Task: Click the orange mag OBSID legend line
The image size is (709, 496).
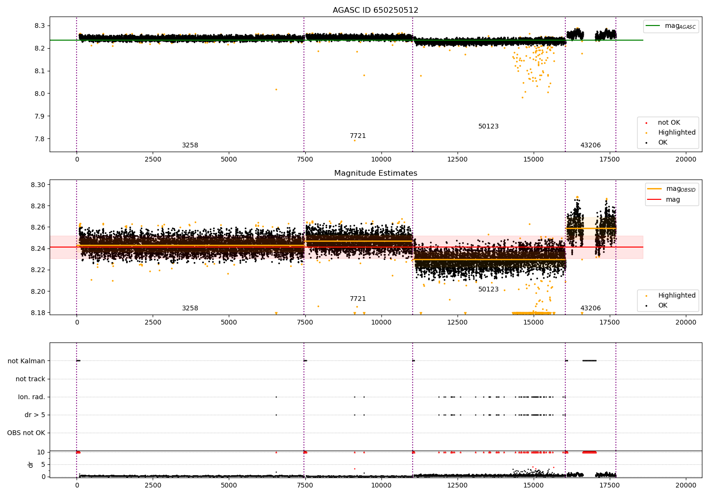Action: point(655,189)
